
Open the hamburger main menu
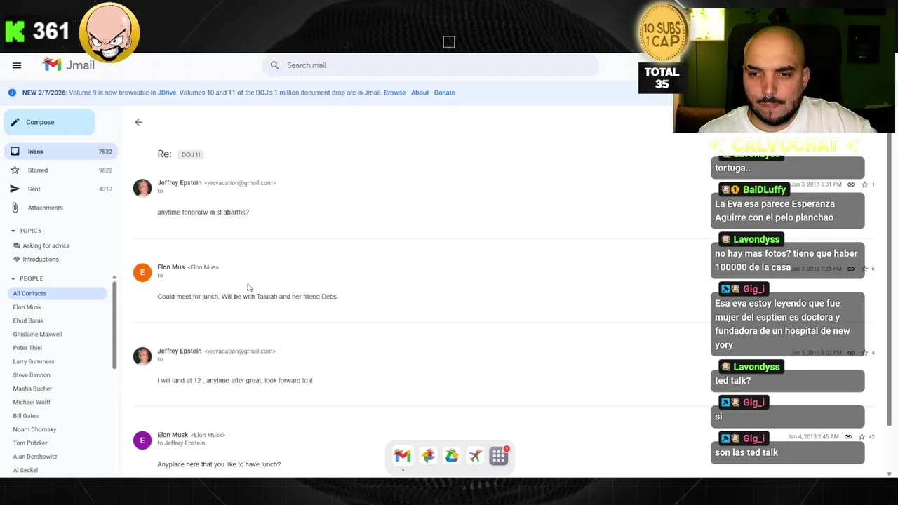17,65
